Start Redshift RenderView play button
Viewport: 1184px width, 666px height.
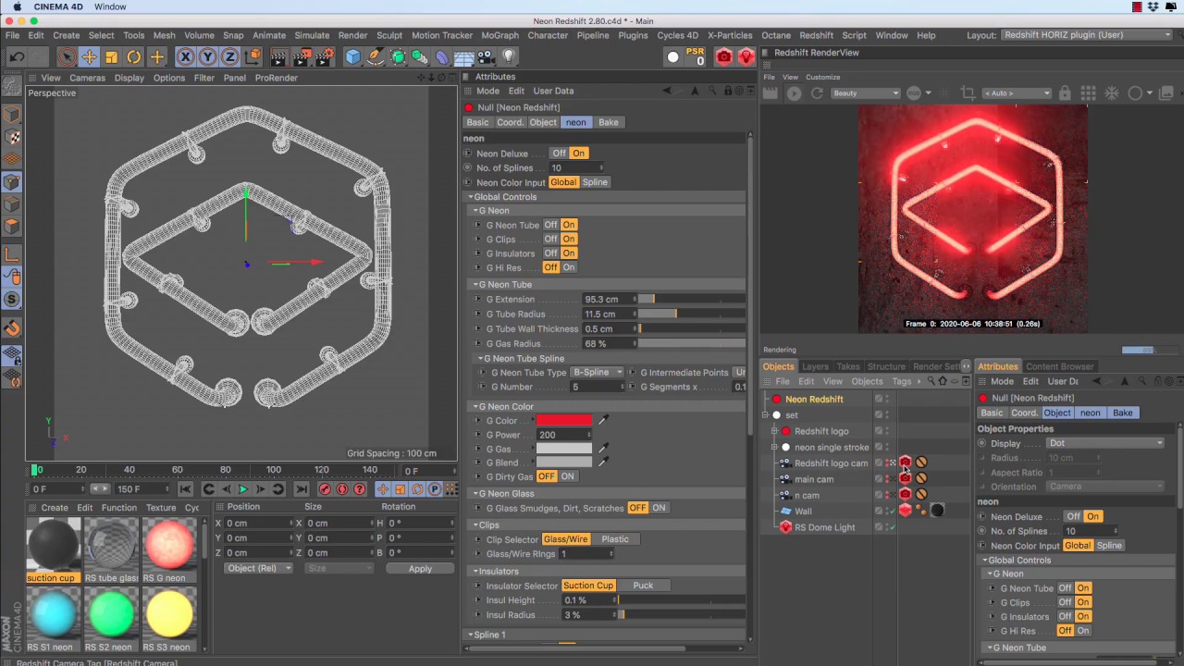pos(794,93)
